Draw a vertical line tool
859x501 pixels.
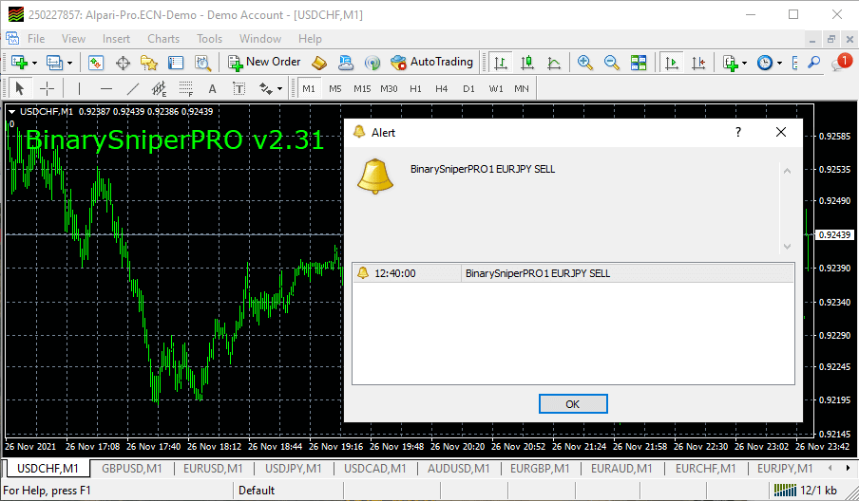tap(79, 88)
